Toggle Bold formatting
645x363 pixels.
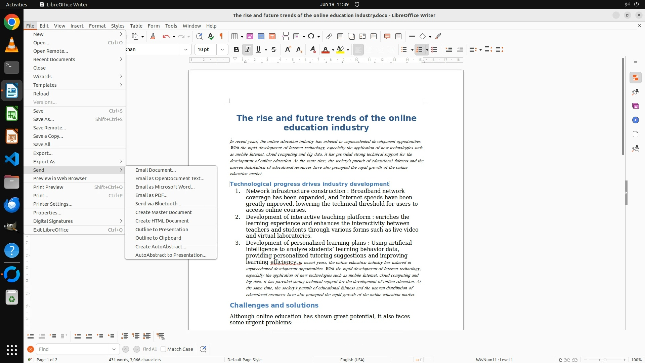click(x=236, y=49)
